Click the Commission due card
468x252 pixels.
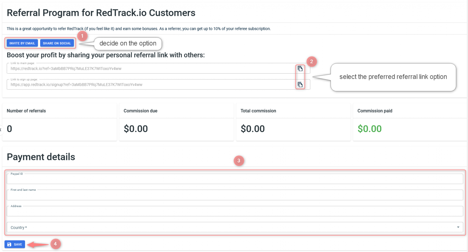(x=176, y=122)
